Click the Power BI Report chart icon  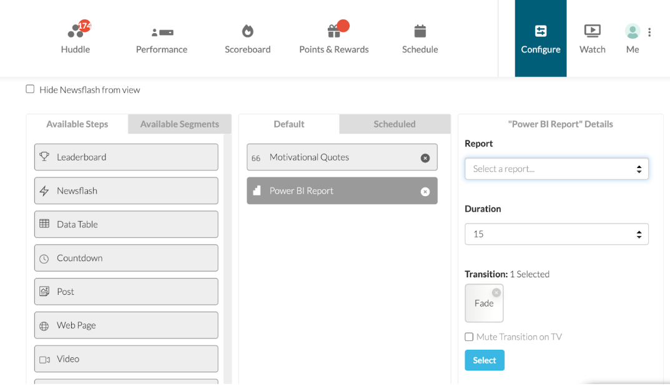(x=257, y=191)
